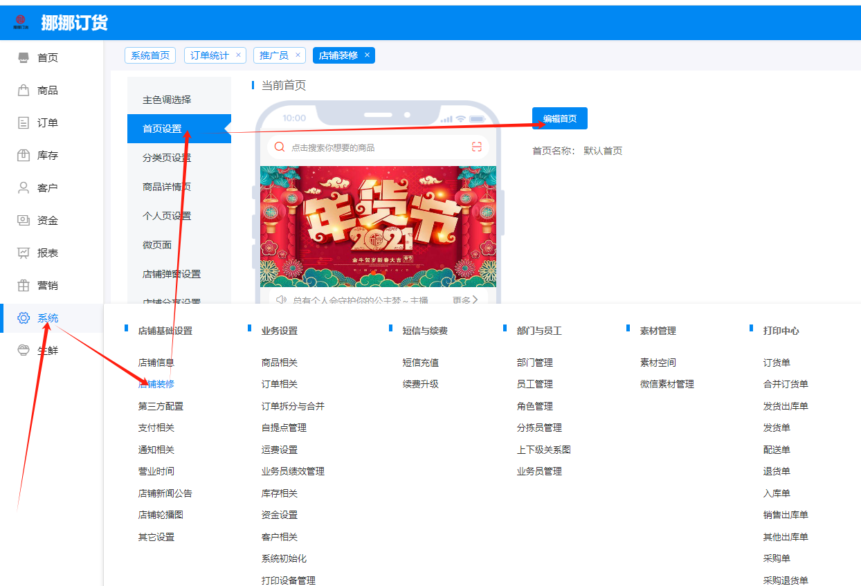Select the 报表 report chart icon
The width and height of the screenshot is (861, 586).
pos(24,253)
